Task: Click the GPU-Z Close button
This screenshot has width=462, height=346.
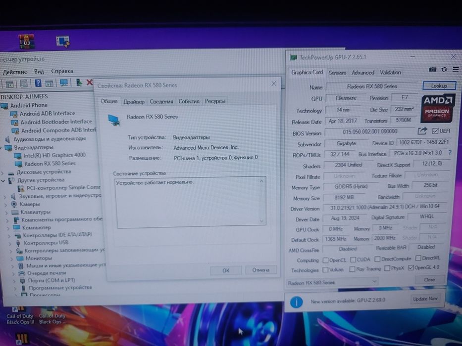Action: click(x=429, y=280)
